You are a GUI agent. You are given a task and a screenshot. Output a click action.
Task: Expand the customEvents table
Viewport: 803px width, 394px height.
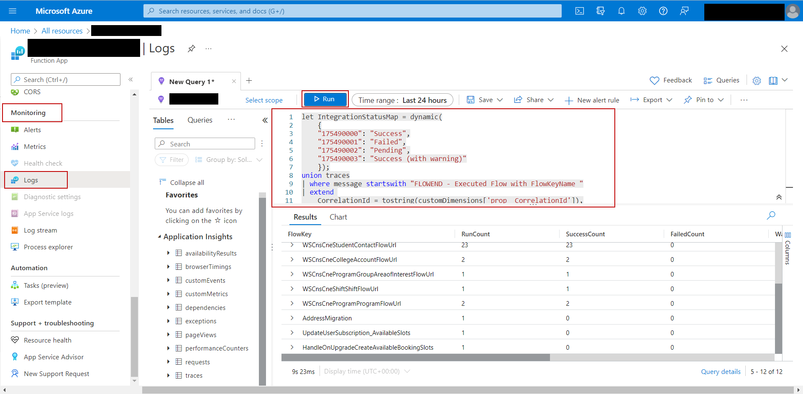(x=168, y=280)
